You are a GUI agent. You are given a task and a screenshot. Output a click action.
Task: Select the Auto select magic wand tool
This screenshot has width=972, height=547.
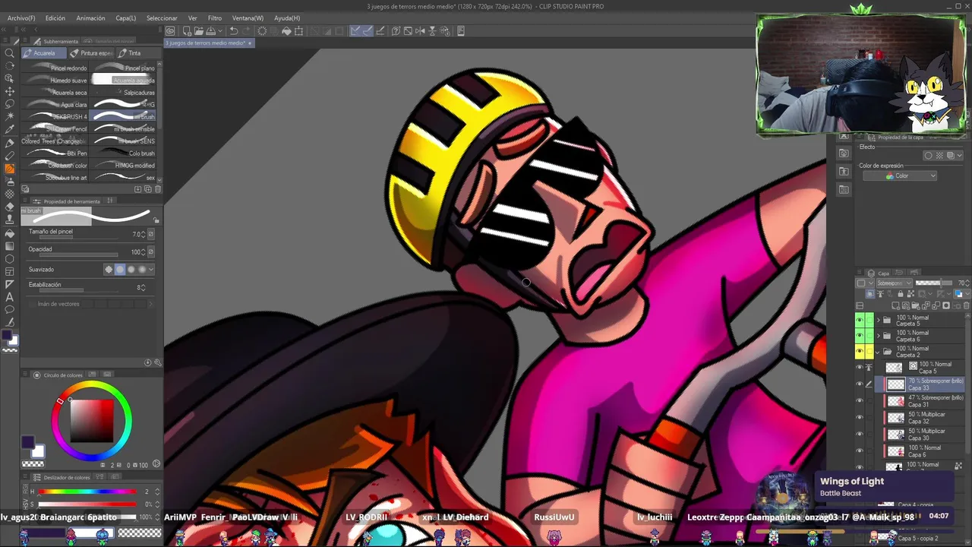10,116
